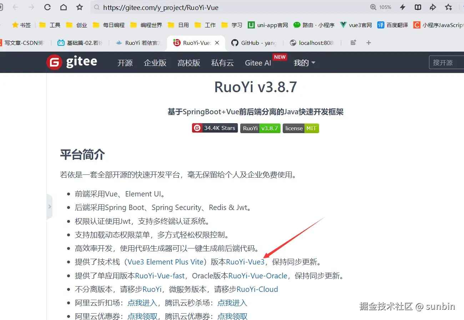Open the Vue3 Element Plus Vite link
Screen dimensions: 464x320
pyautogui.click(x=165, y=262)
